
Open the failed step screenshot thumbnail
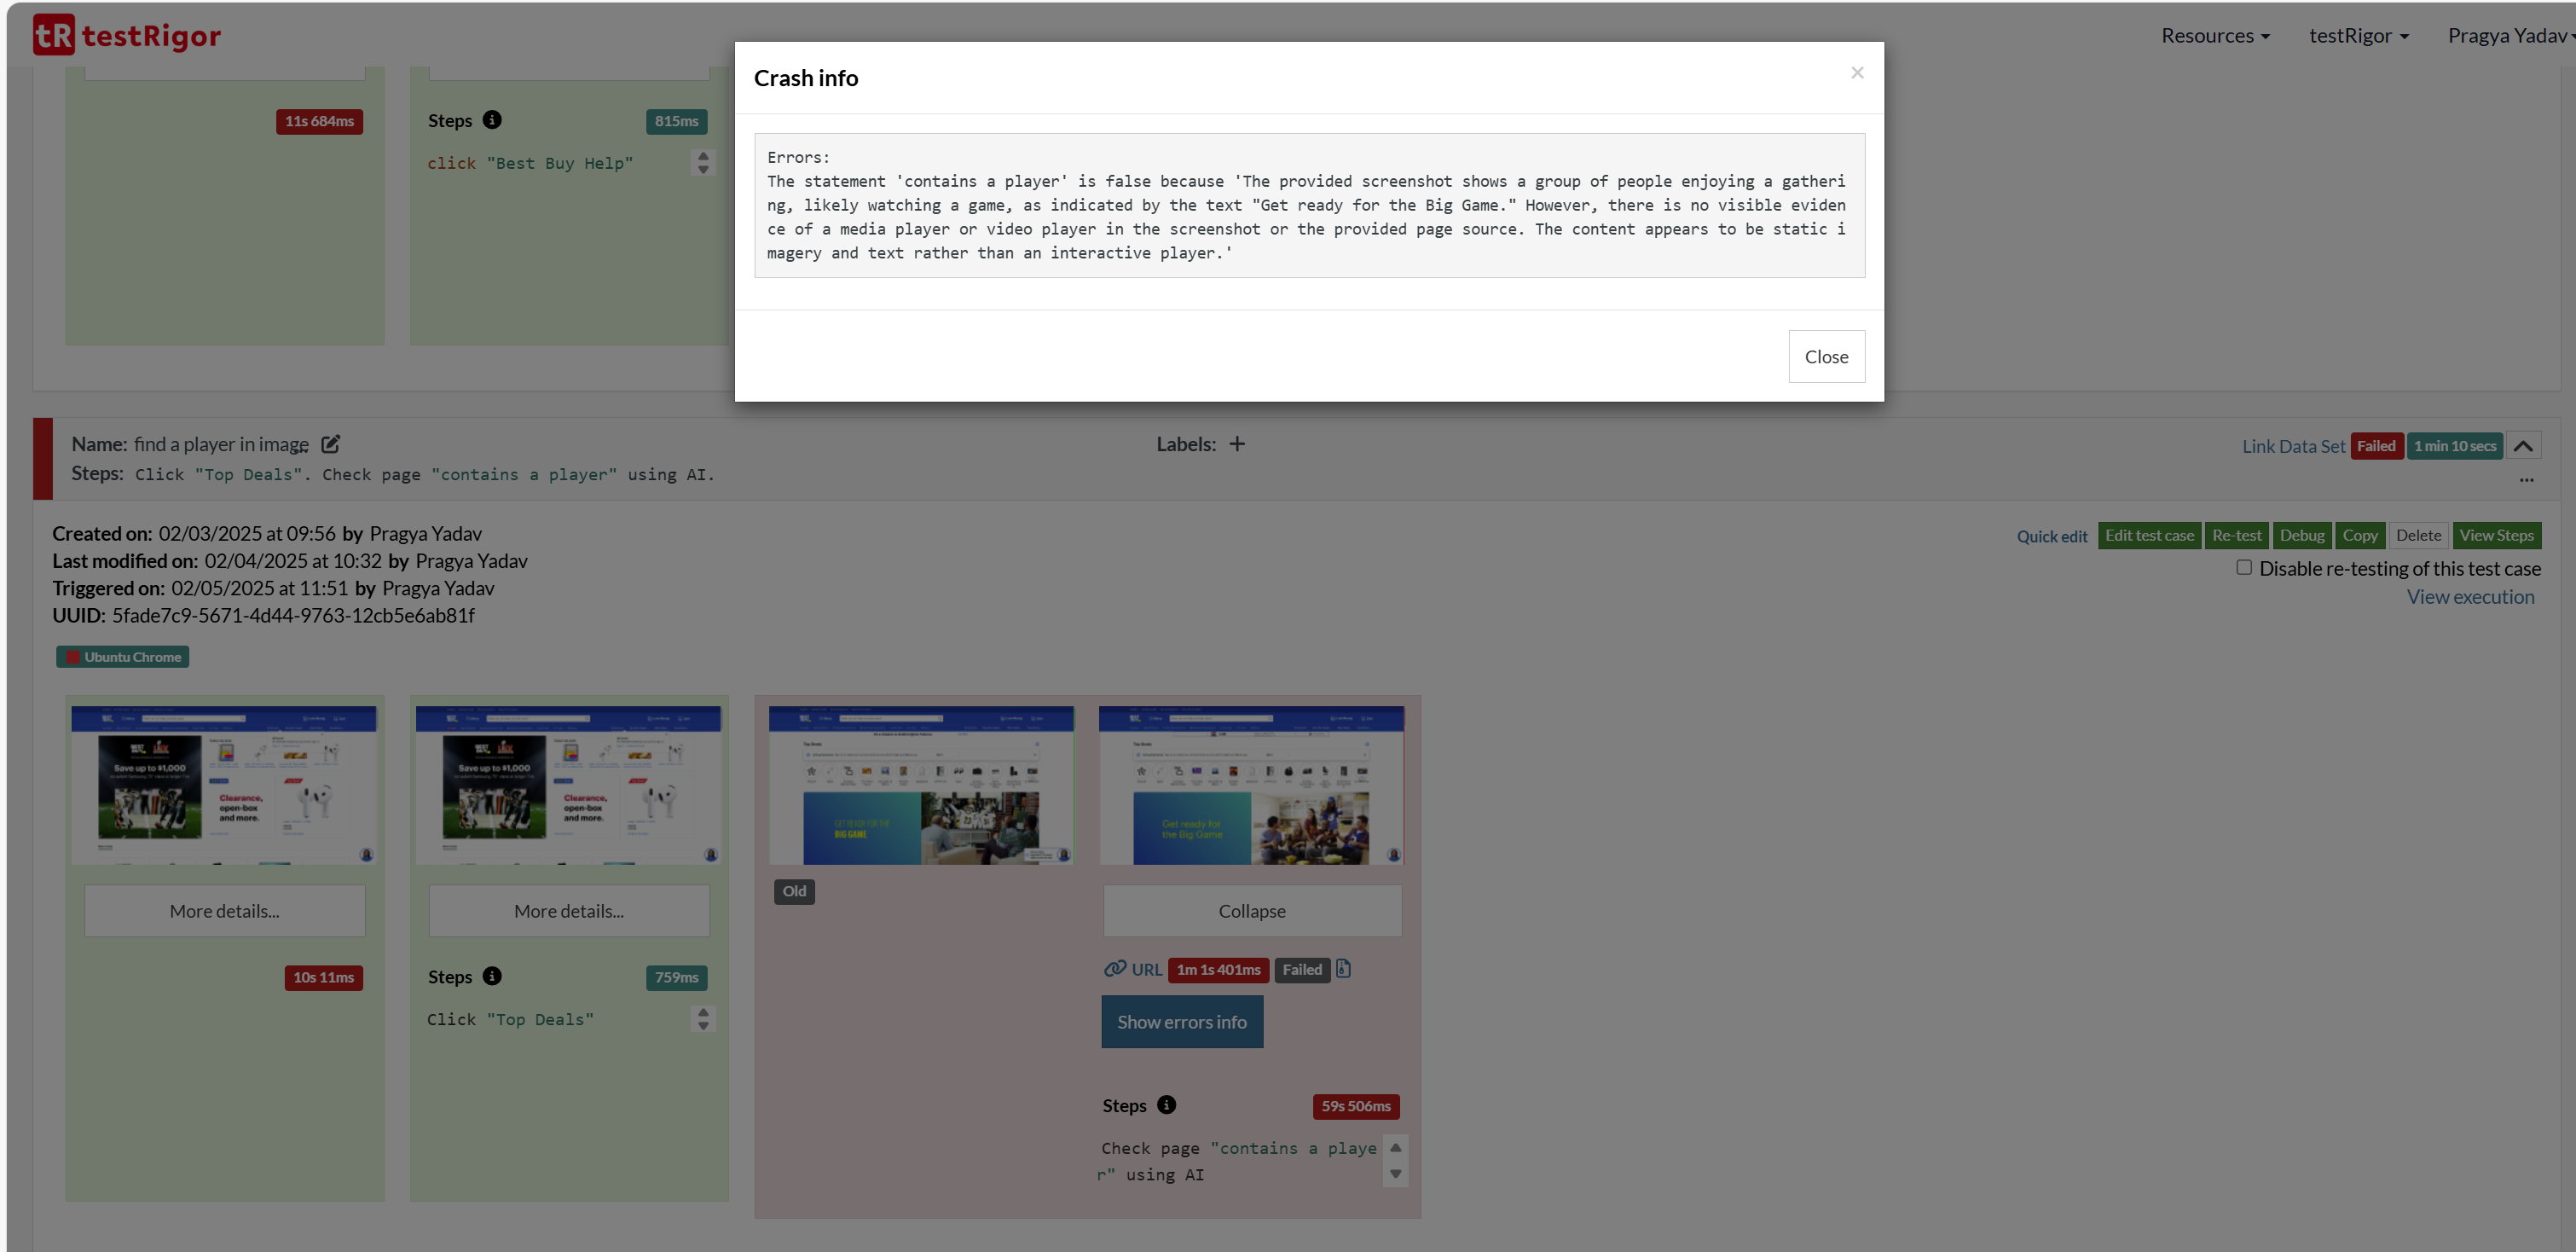pos(1251,785)
